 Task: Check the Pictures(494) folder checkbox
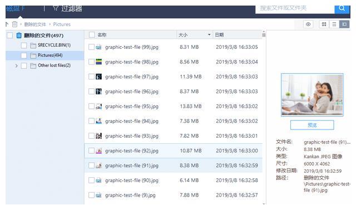coord(23,56)
